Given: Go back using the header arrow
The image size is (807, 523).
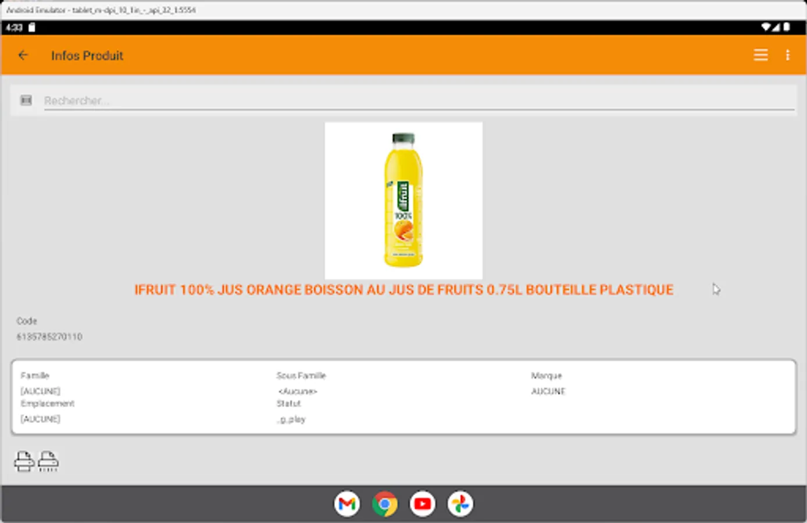Looking at the screenshot, I should 23,55.
